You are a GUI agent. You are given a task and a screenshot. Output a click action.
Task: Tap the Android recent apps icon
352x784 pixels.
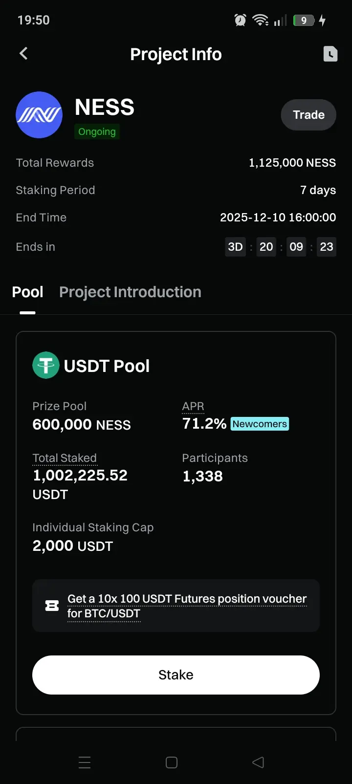pyautogui.click(x=85, y=762)
